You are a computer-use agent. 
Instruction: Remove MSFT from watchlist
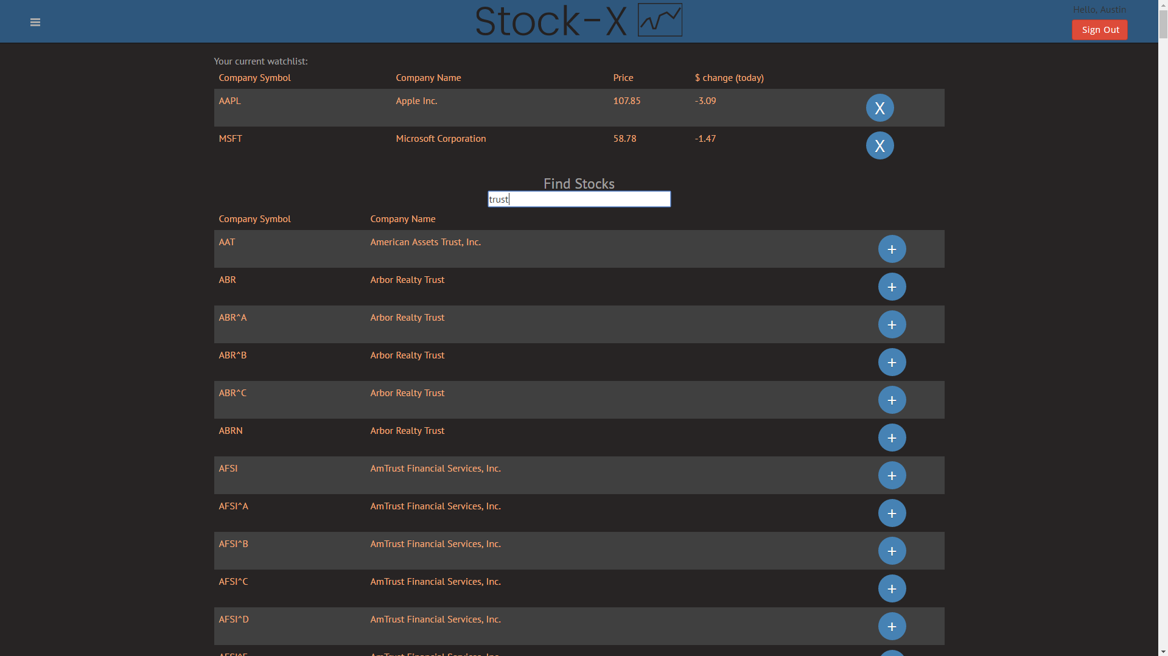[x=879, y=145]
